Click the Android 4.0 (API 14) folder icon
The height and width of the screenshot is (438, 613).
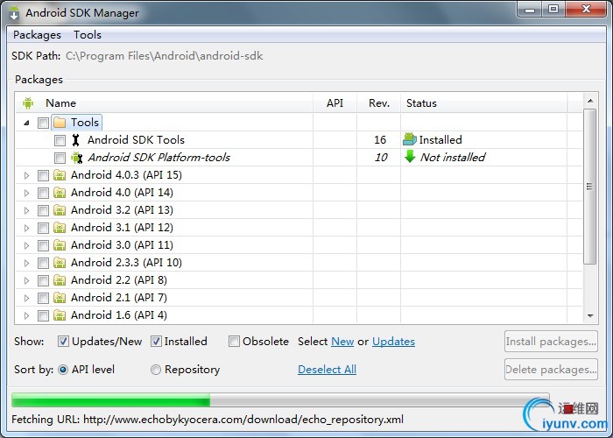point(60,193)
